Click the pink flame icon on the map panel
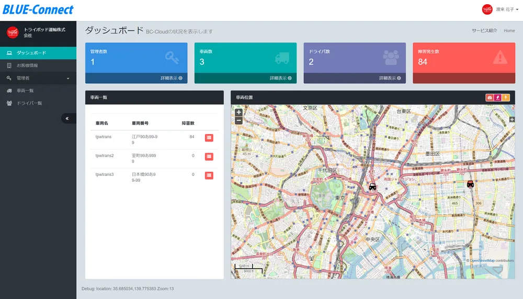Viewport: 523px width, 299px height. pos(498,97)
